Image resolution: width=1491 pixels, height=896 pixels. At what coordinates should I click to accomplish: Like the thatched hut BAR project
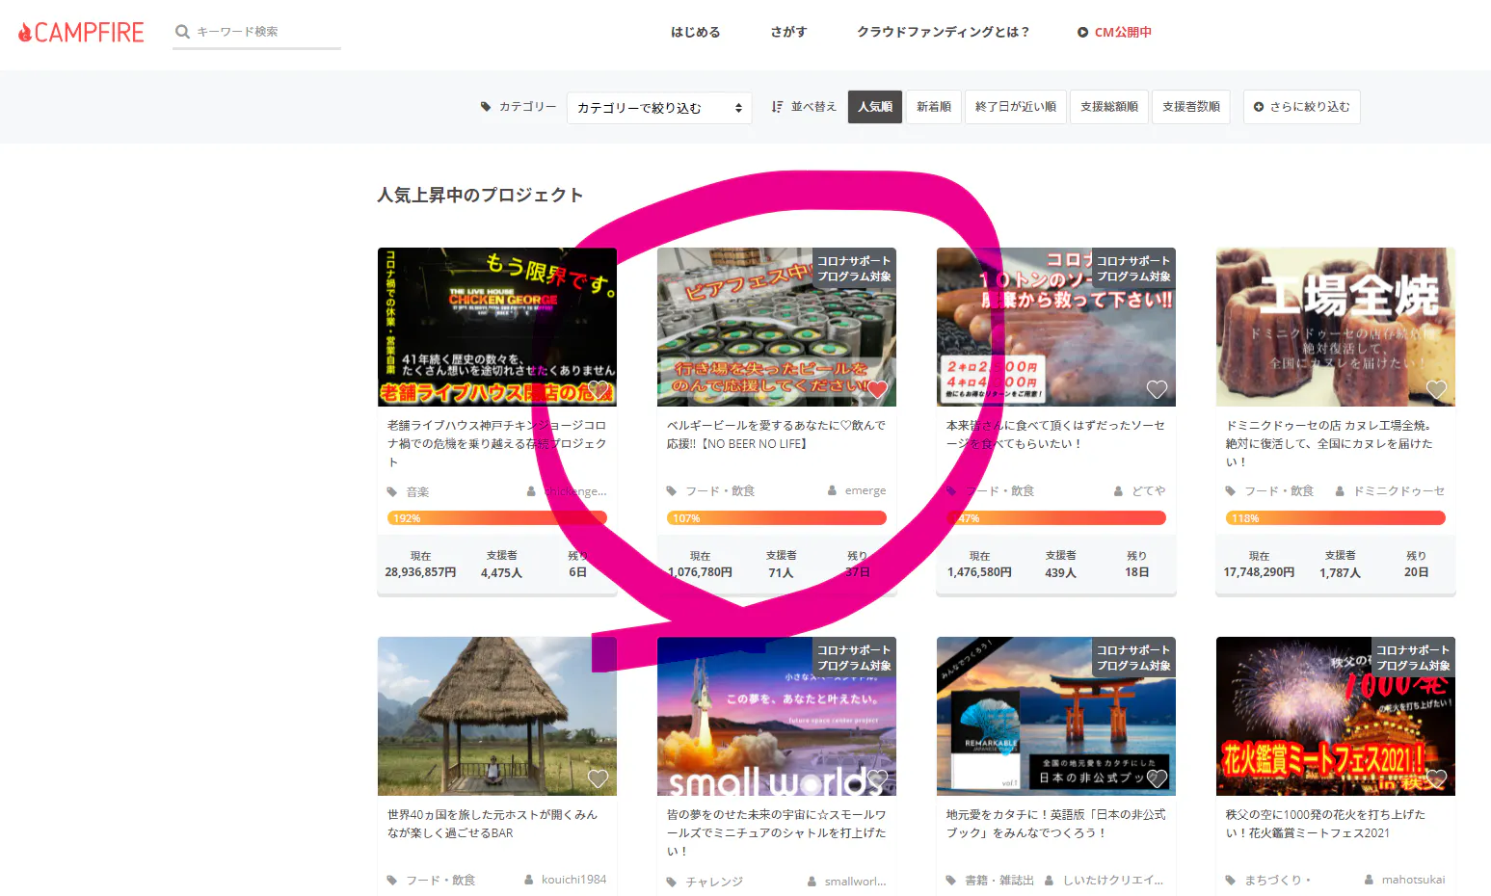point(598,778)
